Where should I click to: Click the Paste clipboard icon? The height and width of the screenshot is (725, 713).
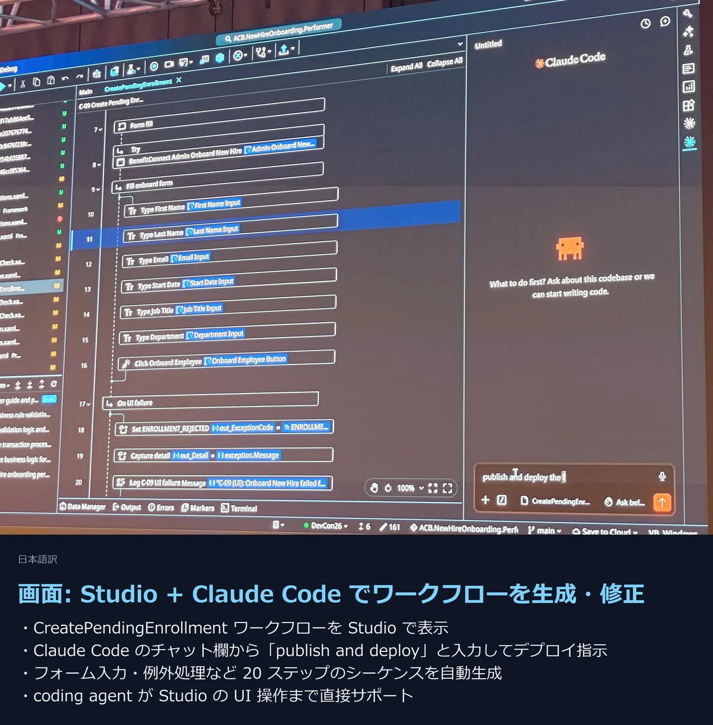[51, 80]
